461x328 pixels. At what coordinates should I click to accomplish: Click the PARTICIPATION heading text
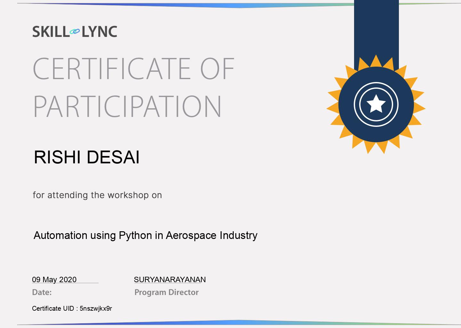pyautogui.click(x=127, y=106)
